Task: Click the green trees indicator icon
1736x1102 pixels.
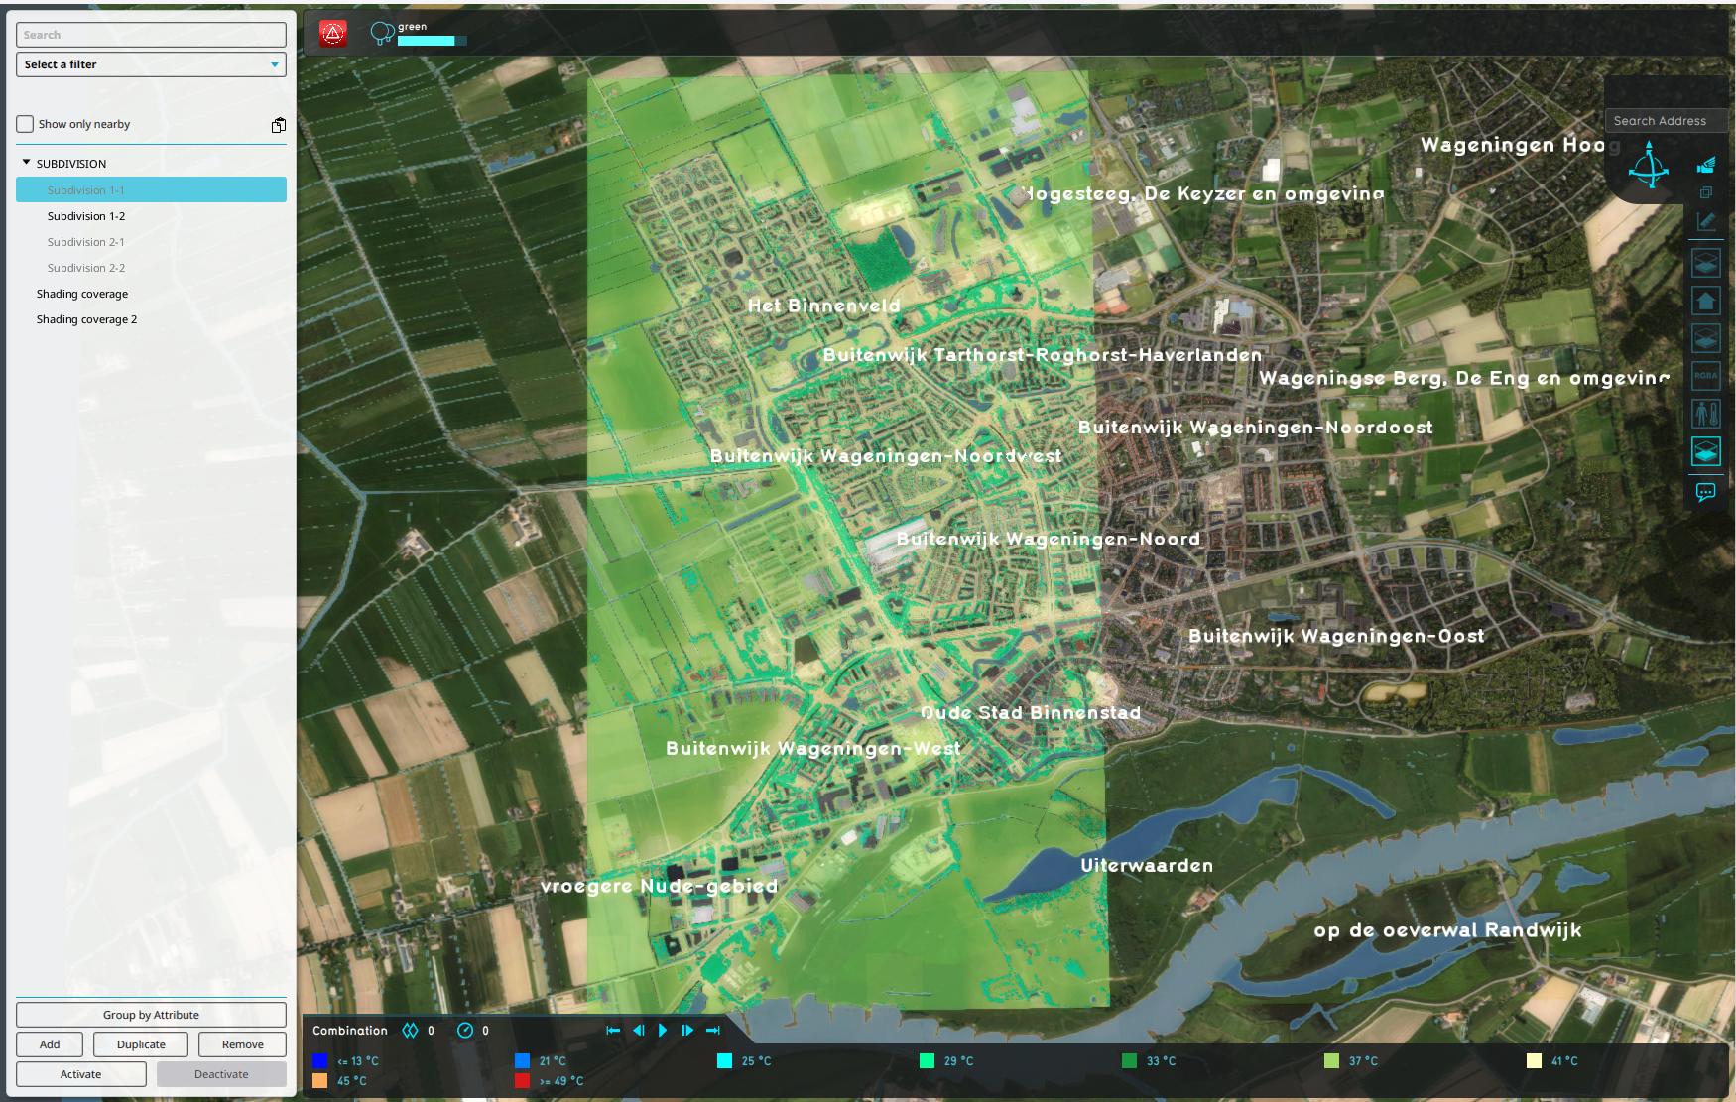Action: (382, 34)
